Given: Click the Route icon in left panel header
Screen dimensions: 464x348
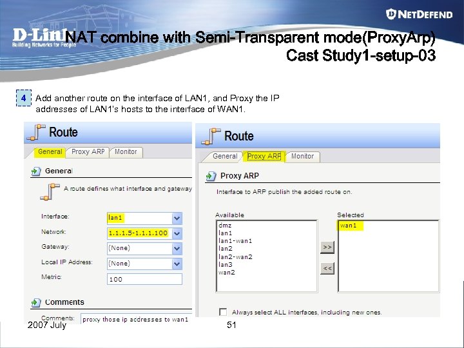Looking at the screenshot, I should [x=36, y=132].
